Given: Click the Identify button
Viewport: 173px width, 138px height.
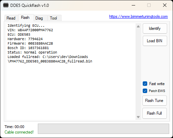Looking at the screenshot, I should coord(155,28).
